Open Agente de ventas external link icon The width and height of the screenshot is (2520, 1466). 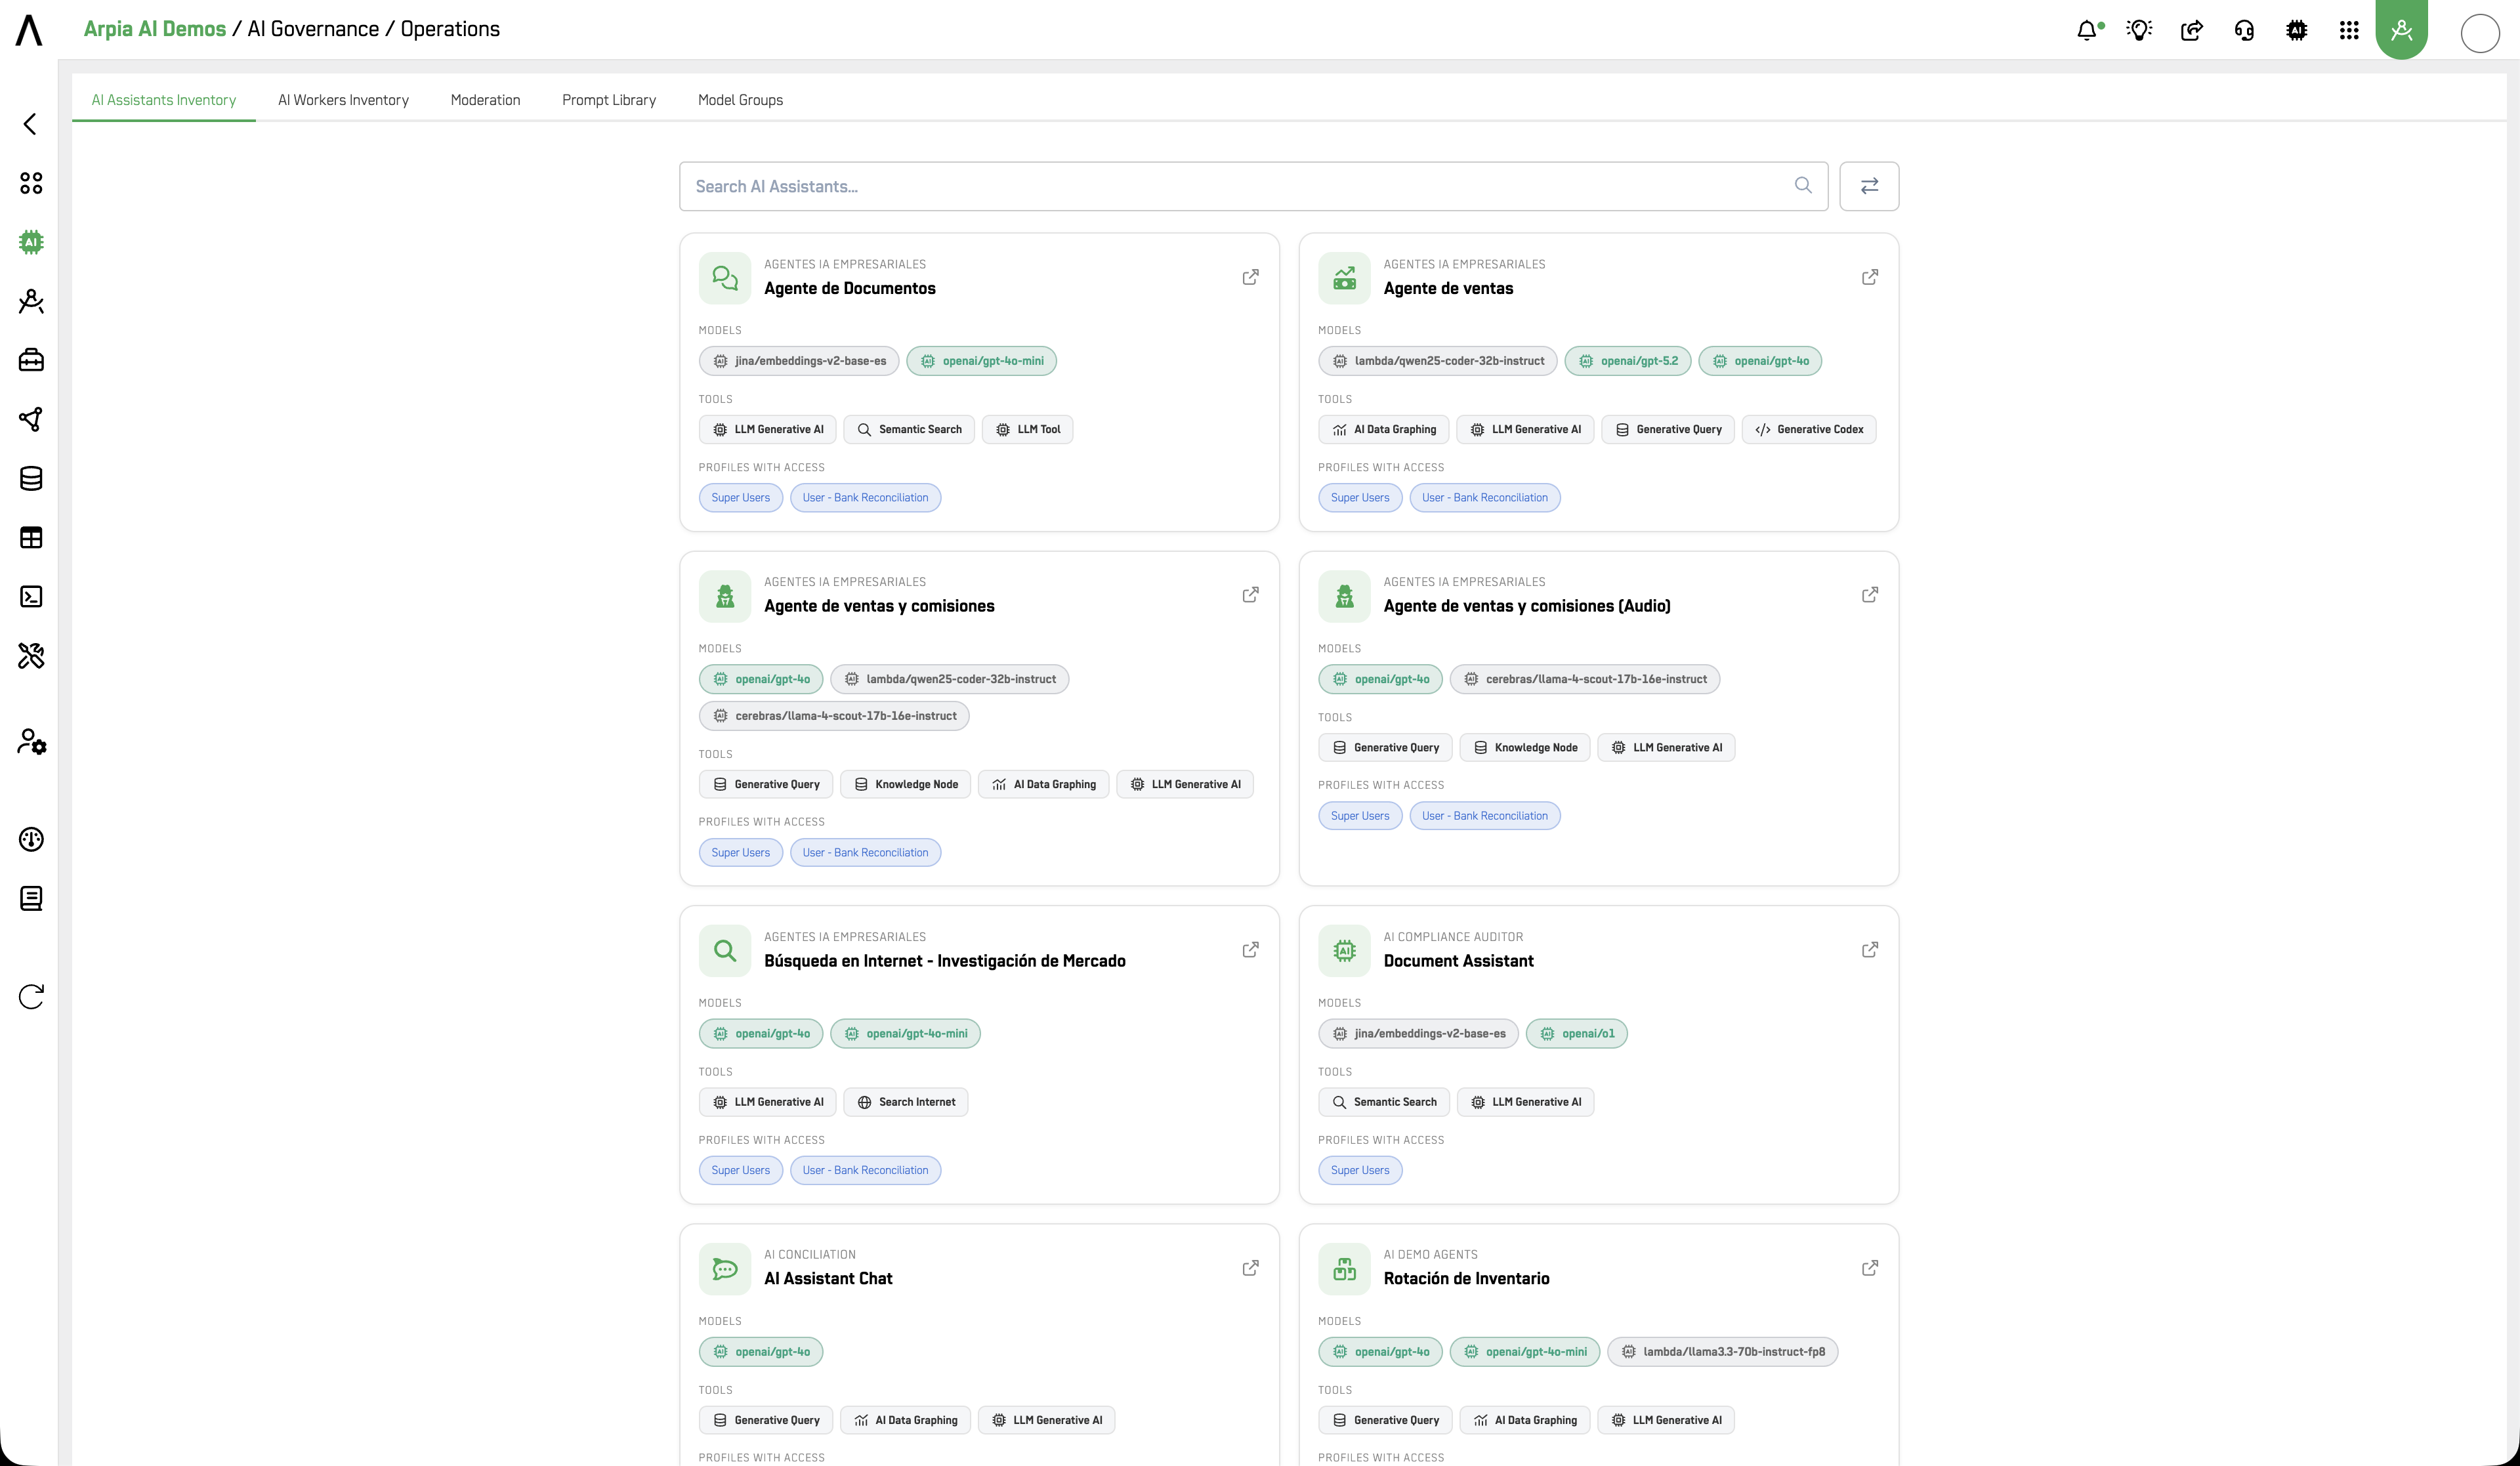(1869, 277)
